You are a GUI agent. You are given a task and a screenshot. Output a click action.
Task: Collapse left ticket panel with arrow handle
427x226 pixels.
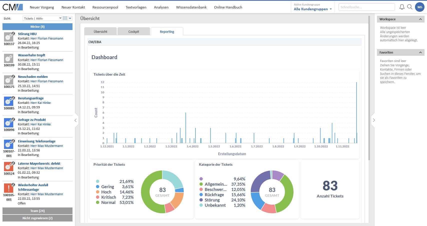[75, 120]
